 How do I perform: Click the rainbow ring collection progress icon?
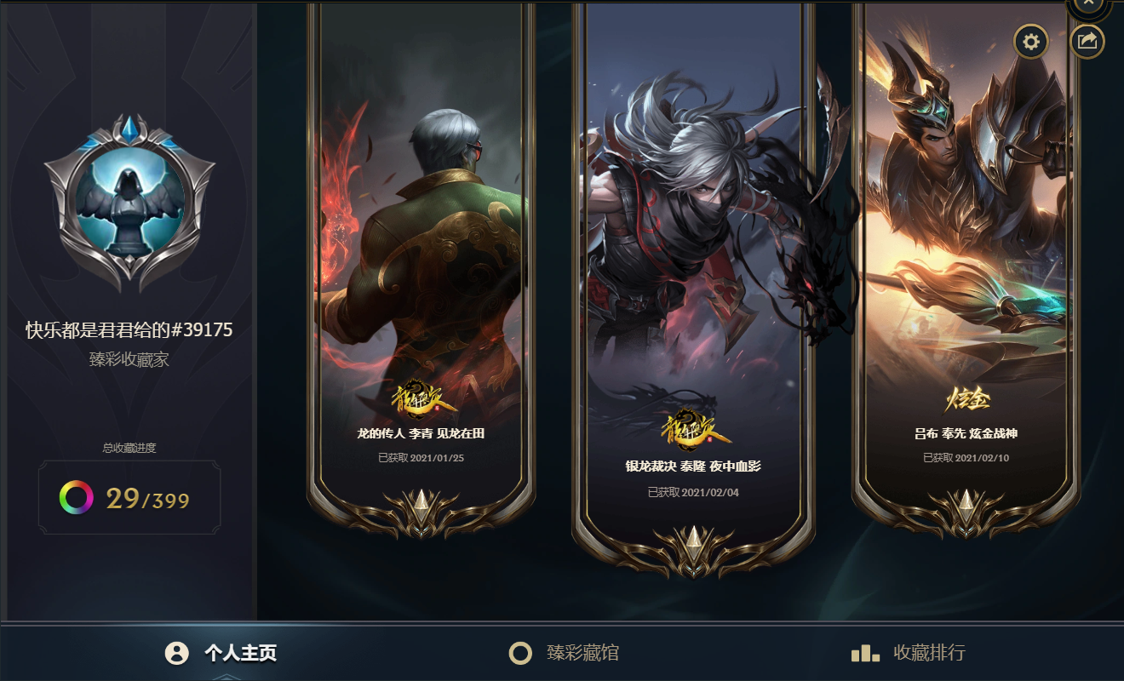click(x=76, y=498)
